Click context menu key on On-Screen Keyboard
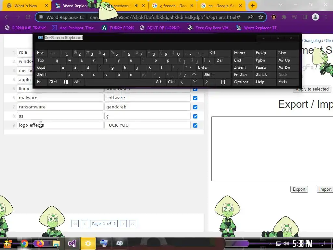The width and height of the screenshot is (333, 250). [223, 82]
